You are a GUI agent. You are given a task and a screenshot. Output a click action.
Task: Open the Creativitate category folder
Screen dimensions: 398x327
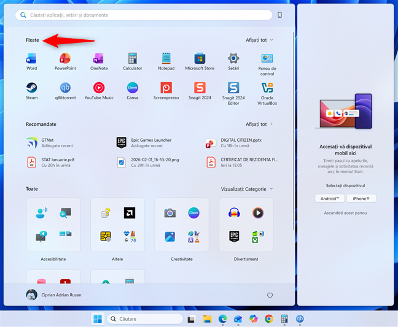[x=182, y=225]
